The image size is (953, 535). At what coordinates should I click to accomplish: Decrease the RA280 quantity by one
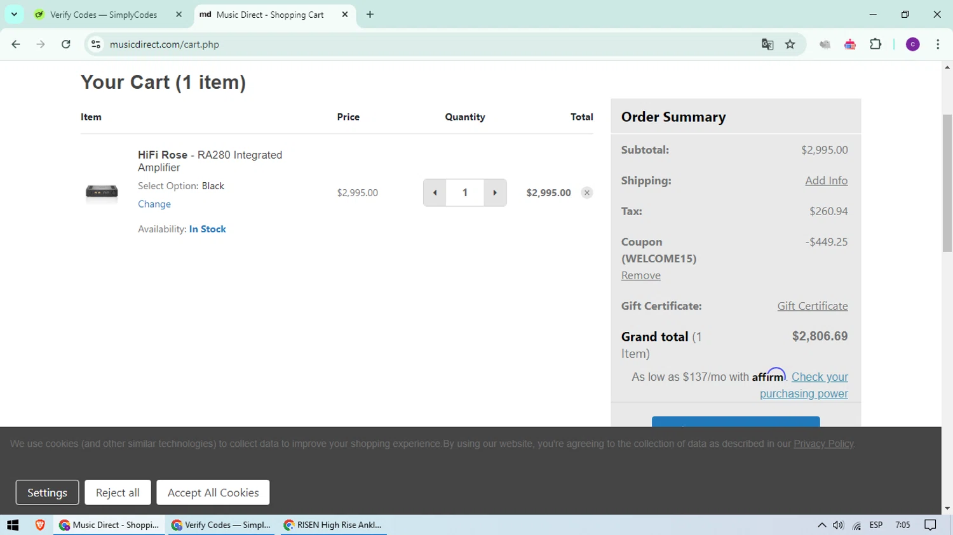(x=435, y=193)
